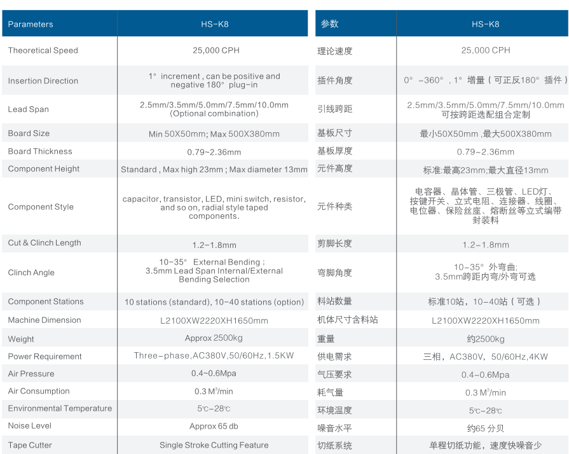Select the 'Approx 65 db' value
Screen dimensions: 569x454
[214, 427]
